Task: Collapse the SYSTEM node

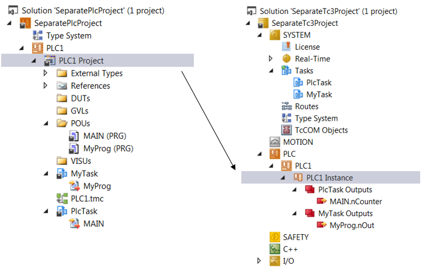Action: [x=259, y=35]
